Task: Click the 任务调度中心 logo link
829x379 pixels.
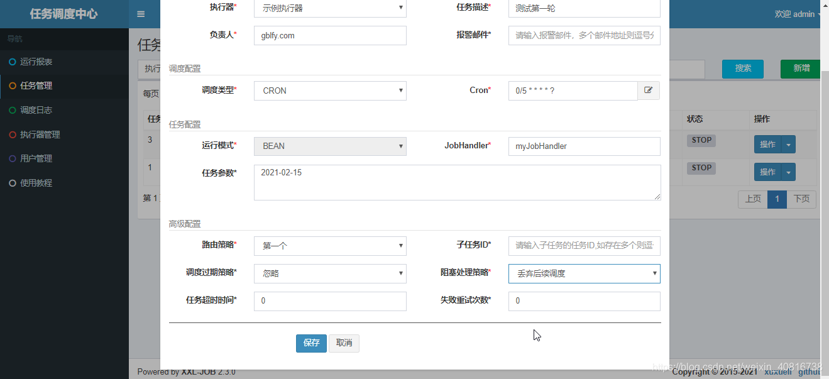Action: pyautogui.click(x=64, y=14)
